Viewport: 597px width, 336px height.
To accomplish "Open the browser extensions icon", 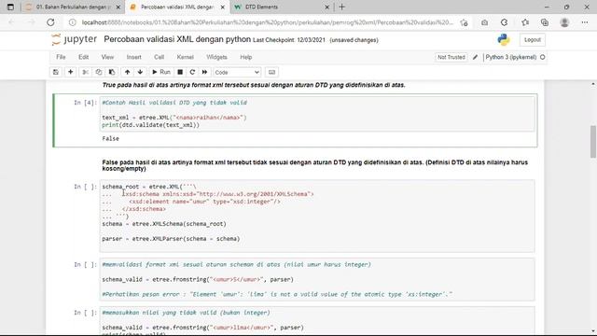I will pyautogui.click(x=504, y=22).
